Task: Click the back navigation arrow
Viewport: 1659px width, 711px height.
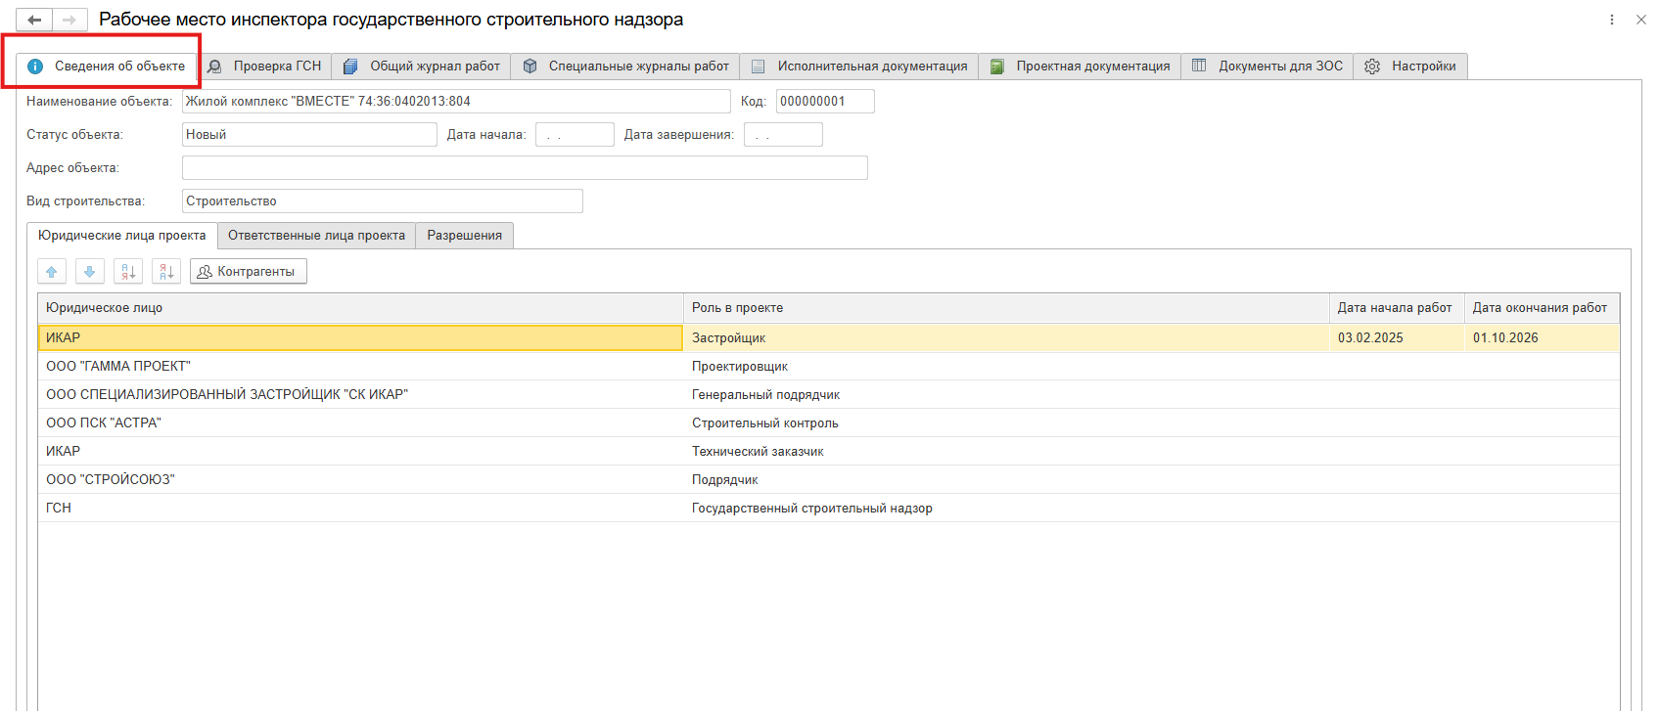Action: (x=34, y=20)
